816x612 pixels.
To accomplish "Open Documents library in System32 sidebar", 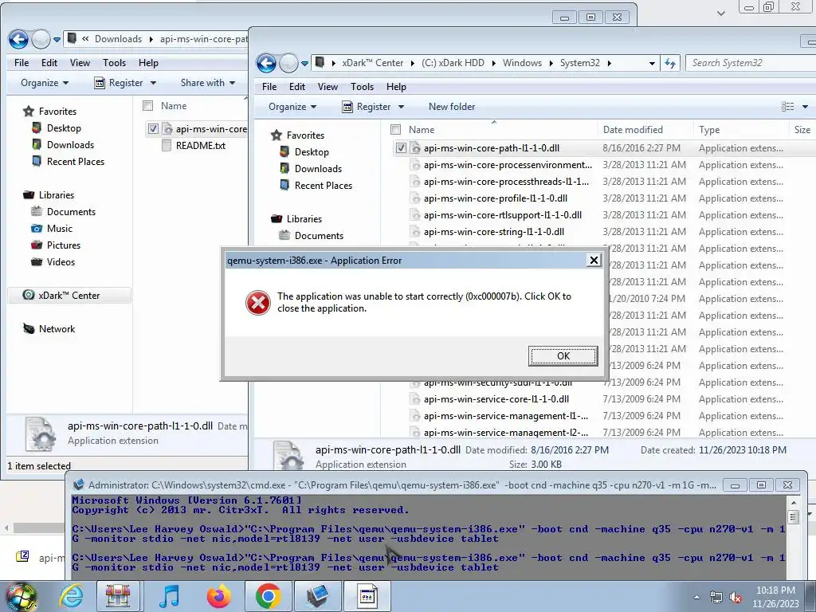I will click(319, 235).
